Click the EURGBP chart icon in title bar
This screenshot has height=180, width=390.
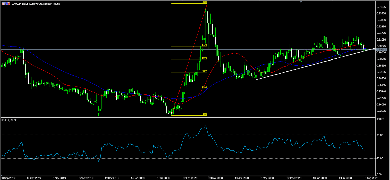pos(3,4)
